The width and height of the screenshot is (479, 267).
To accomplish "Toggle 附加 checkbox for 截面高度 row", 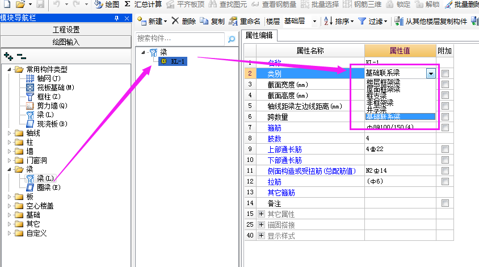I will pos(445,95).
